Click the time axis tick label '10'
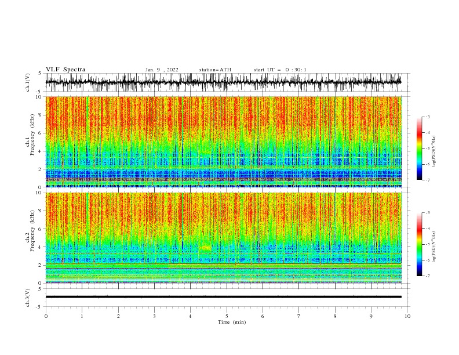 [x=407, y=316]
